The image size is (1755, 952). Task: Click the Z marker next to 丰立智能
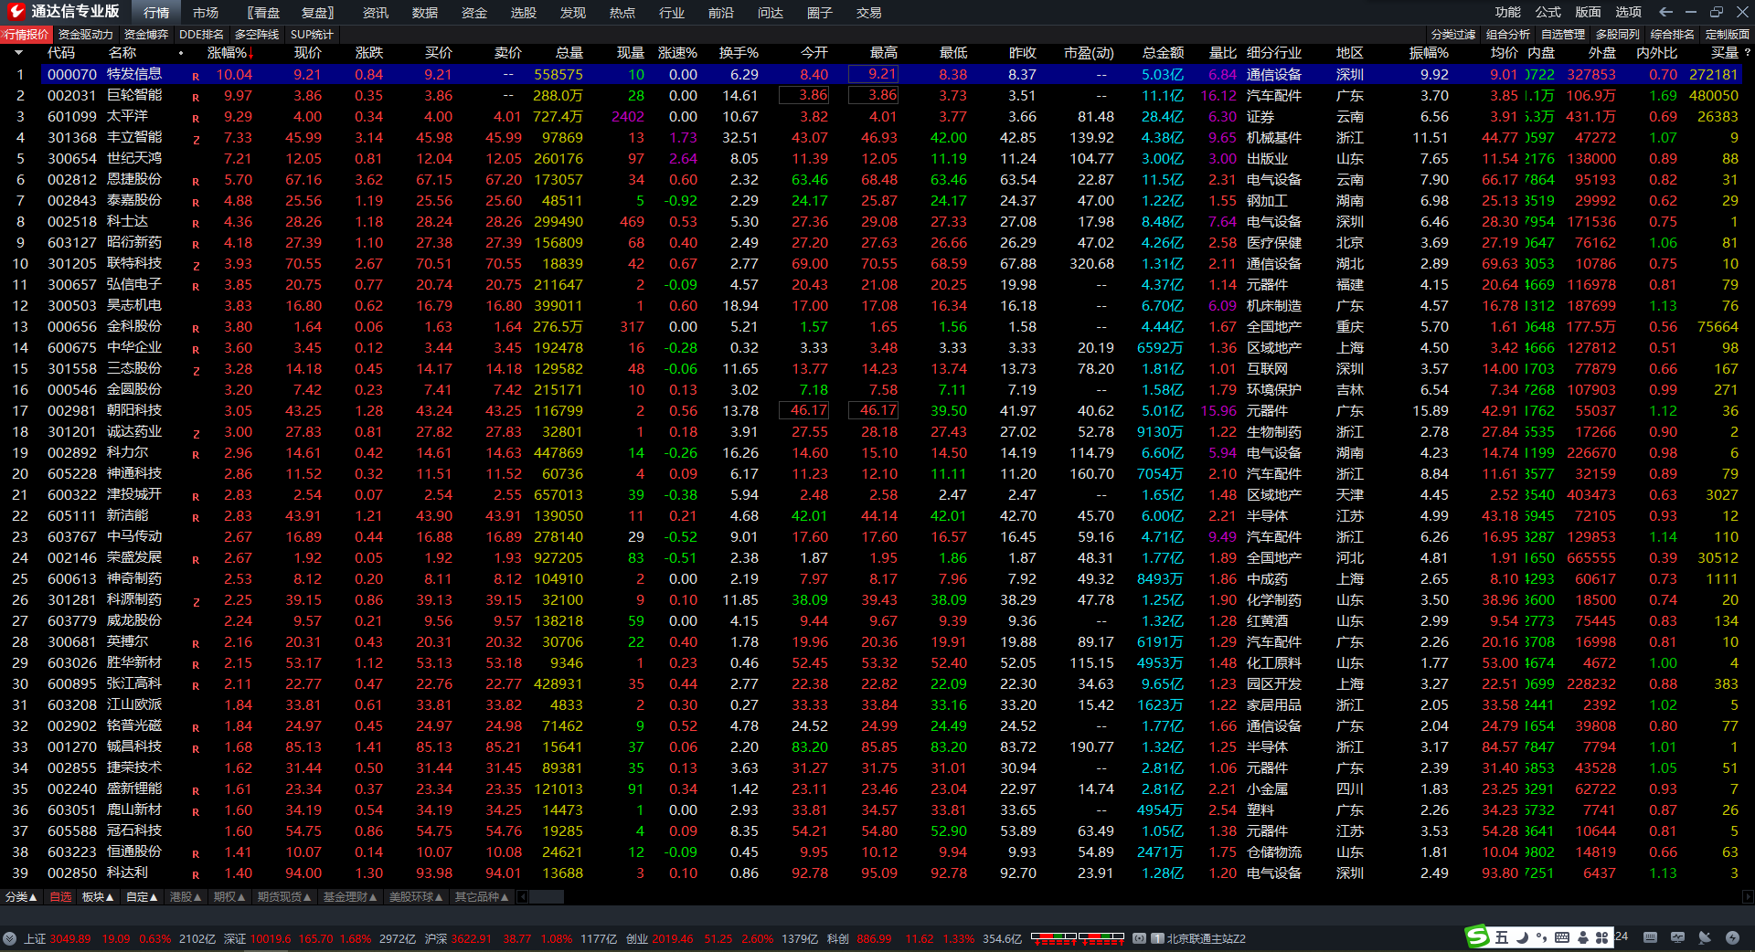coord(196,139)
